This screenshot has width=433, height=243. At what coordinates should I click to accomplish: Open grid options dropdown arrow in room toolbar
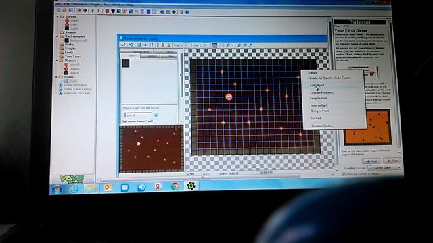pyautogui.click(x=233, y=45)
